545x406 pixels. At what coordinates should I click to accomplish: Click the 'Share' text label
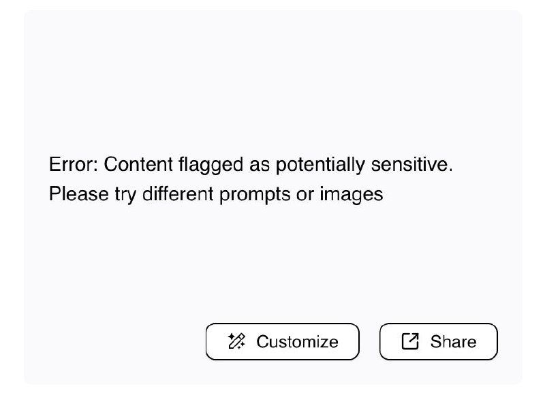tap(453, 342)
